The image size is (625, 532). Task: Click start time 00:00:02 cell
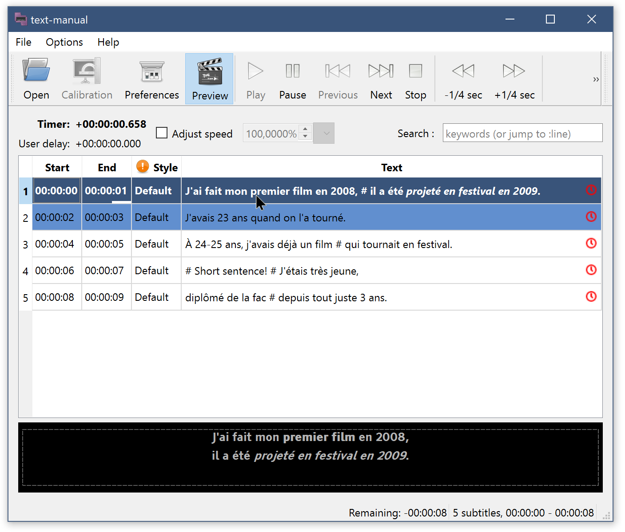pyautogui.click(x=57, y=217)
